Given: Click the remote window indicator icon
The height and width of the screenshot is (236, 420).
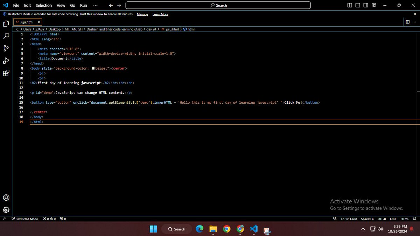Looking at the screenshot, I should click(x=5, y=218).
